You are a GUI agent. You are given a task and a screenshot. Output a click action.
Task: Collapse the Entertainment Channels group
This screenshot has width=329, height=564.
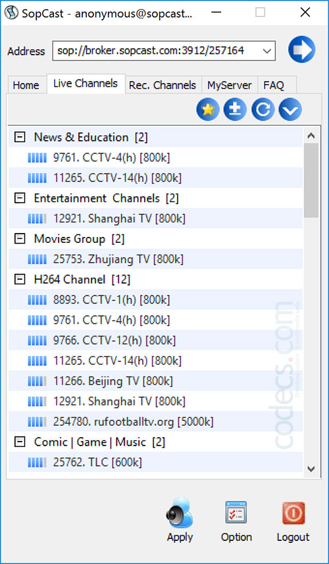coord(20,198)
